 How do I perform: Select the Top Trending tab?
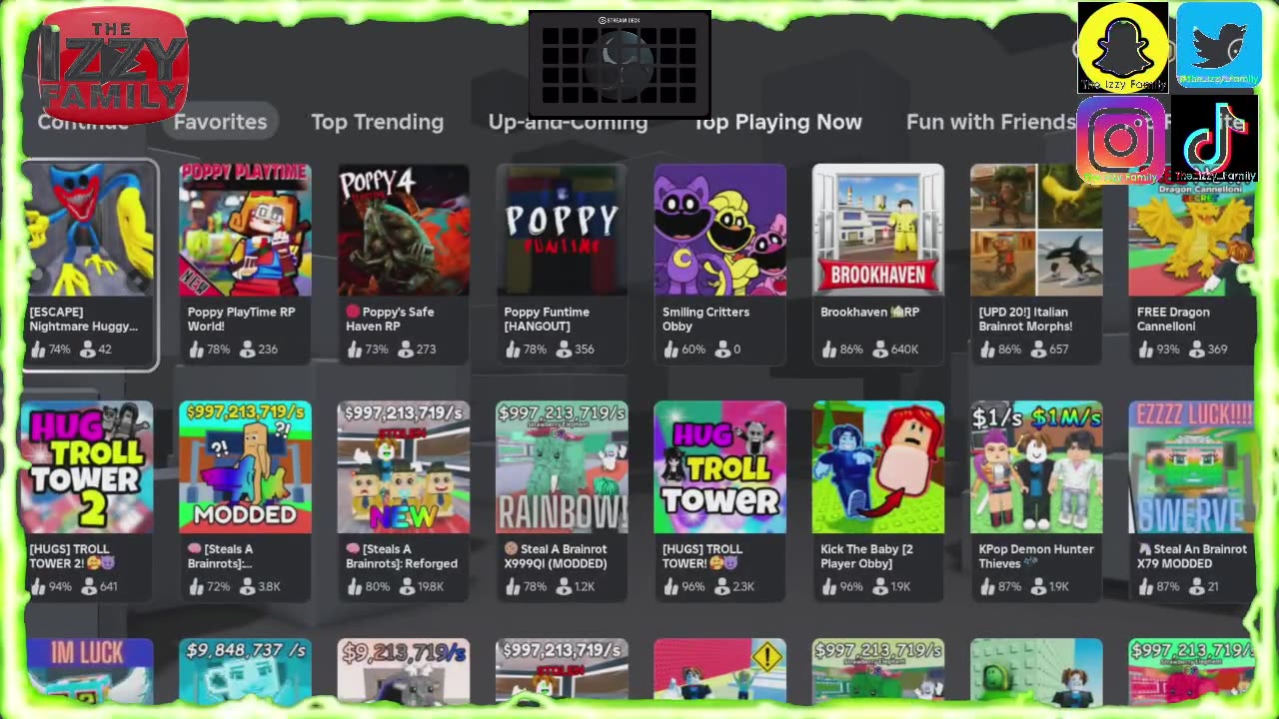377,122
